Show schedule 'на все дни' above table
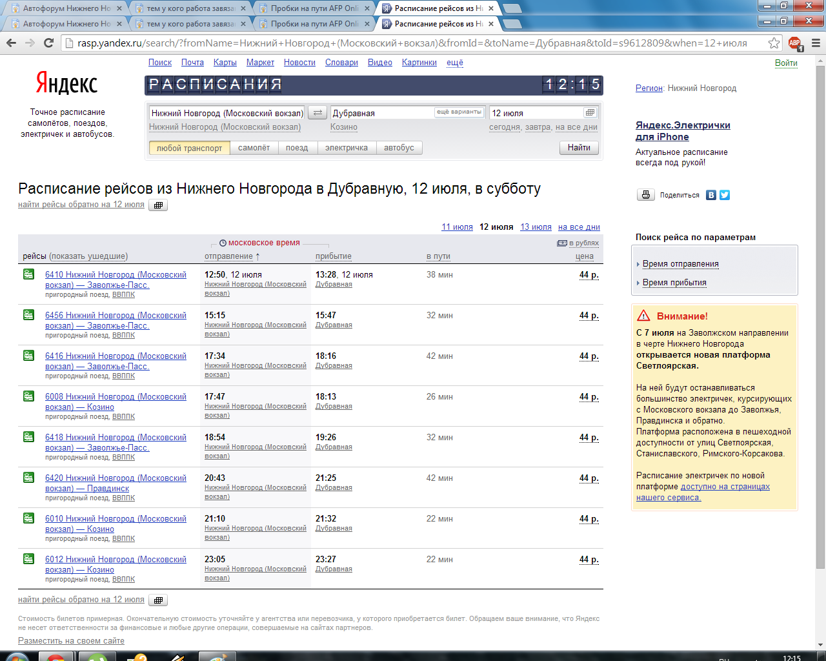 (x=579, y=227)
